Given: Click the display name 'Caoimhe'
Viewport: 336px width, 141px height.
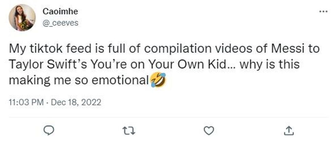Looking at the screenshot, I should point(60,11).
